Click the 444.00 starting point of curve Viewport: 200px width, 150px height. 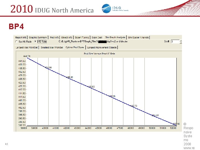pyautogui.click(x=27, y=58)
